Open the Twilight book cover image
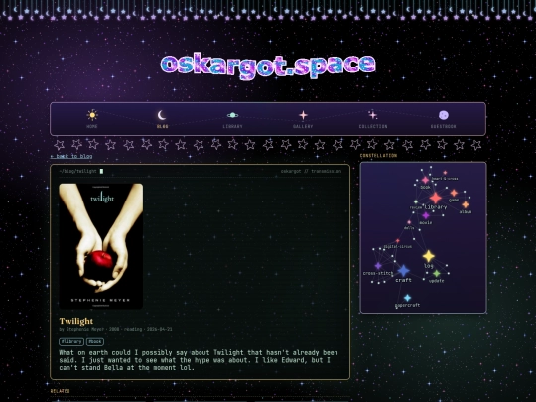Viewport: 536px width, 402px height. 101,246
